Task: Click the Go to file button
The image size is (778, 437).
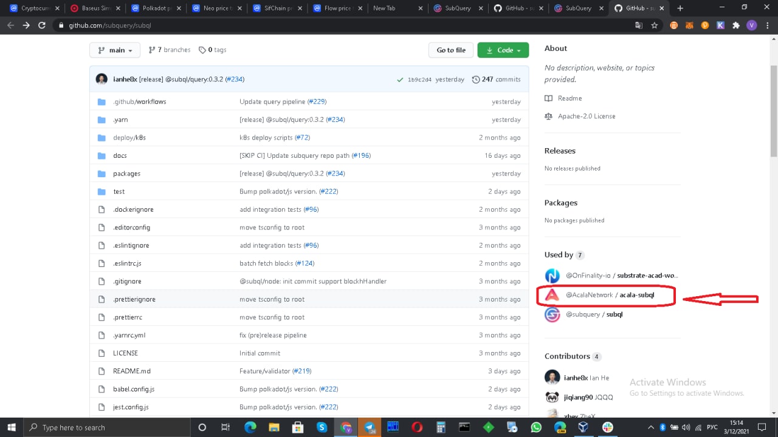Action: click(451, 50)
